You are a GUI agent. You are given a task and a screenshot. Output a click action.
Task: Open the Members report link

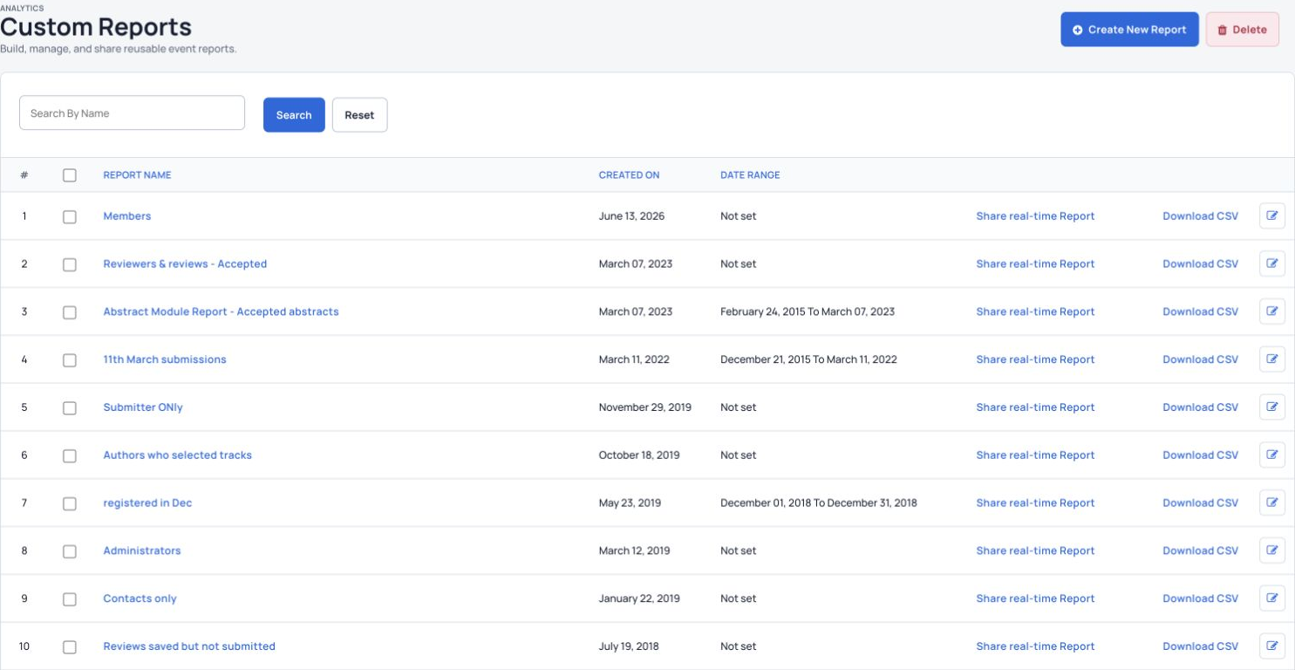click(127, 216)
